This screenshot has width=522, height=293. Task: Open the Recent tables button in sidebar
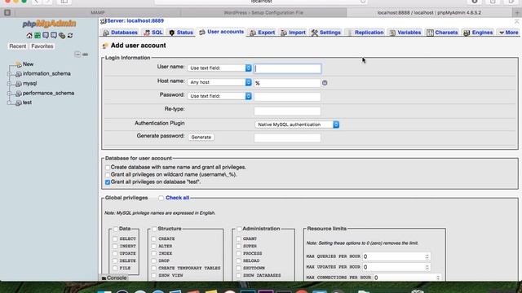(x=18, y=46)
